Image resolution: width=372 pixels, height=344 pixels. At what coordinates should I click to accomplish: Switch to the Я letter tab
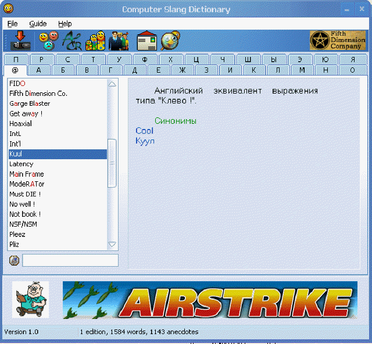click(353, 59)
